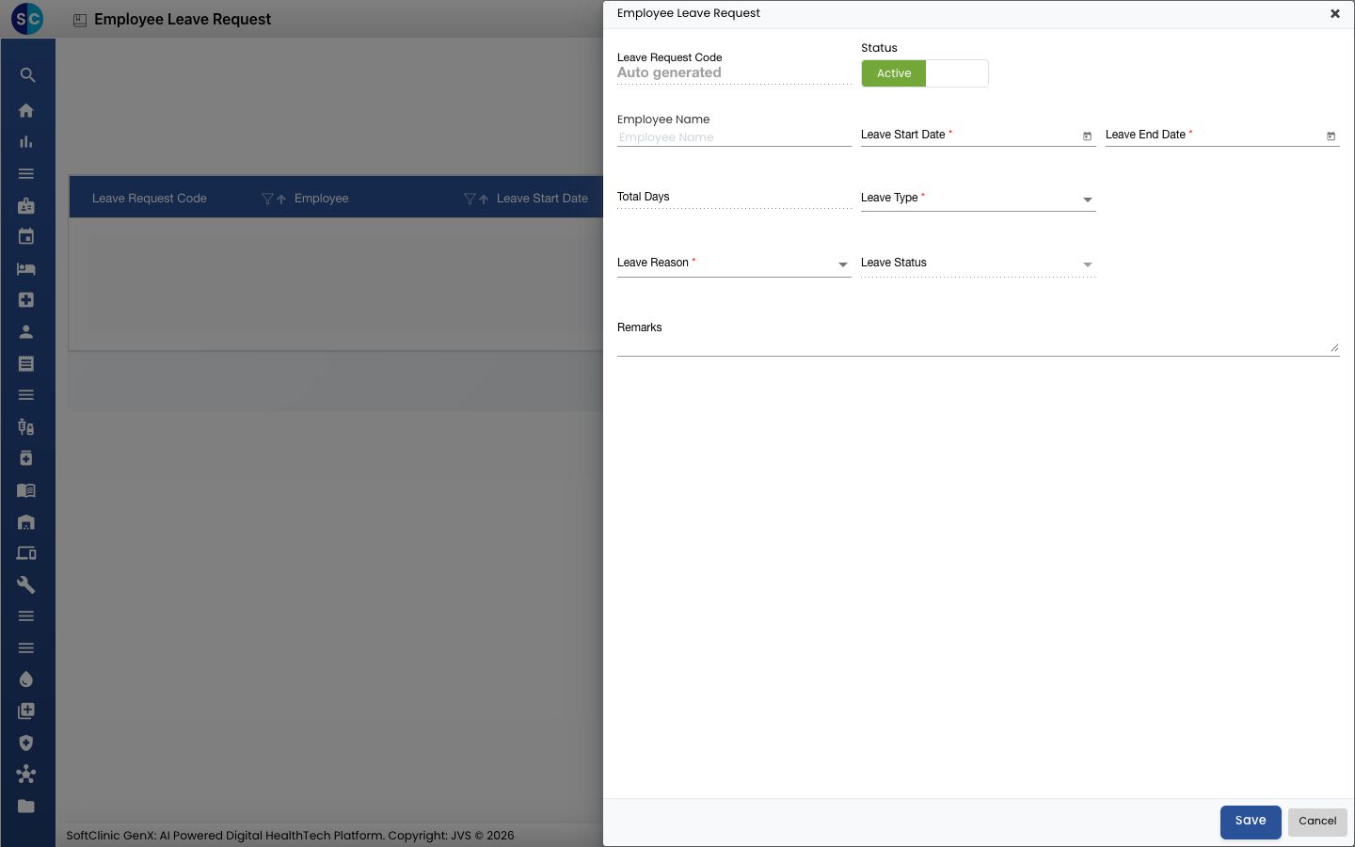This screenshot has height=847, width=1355.
Task: Open the blood drop sidebar icon
Action: (26, 679)
